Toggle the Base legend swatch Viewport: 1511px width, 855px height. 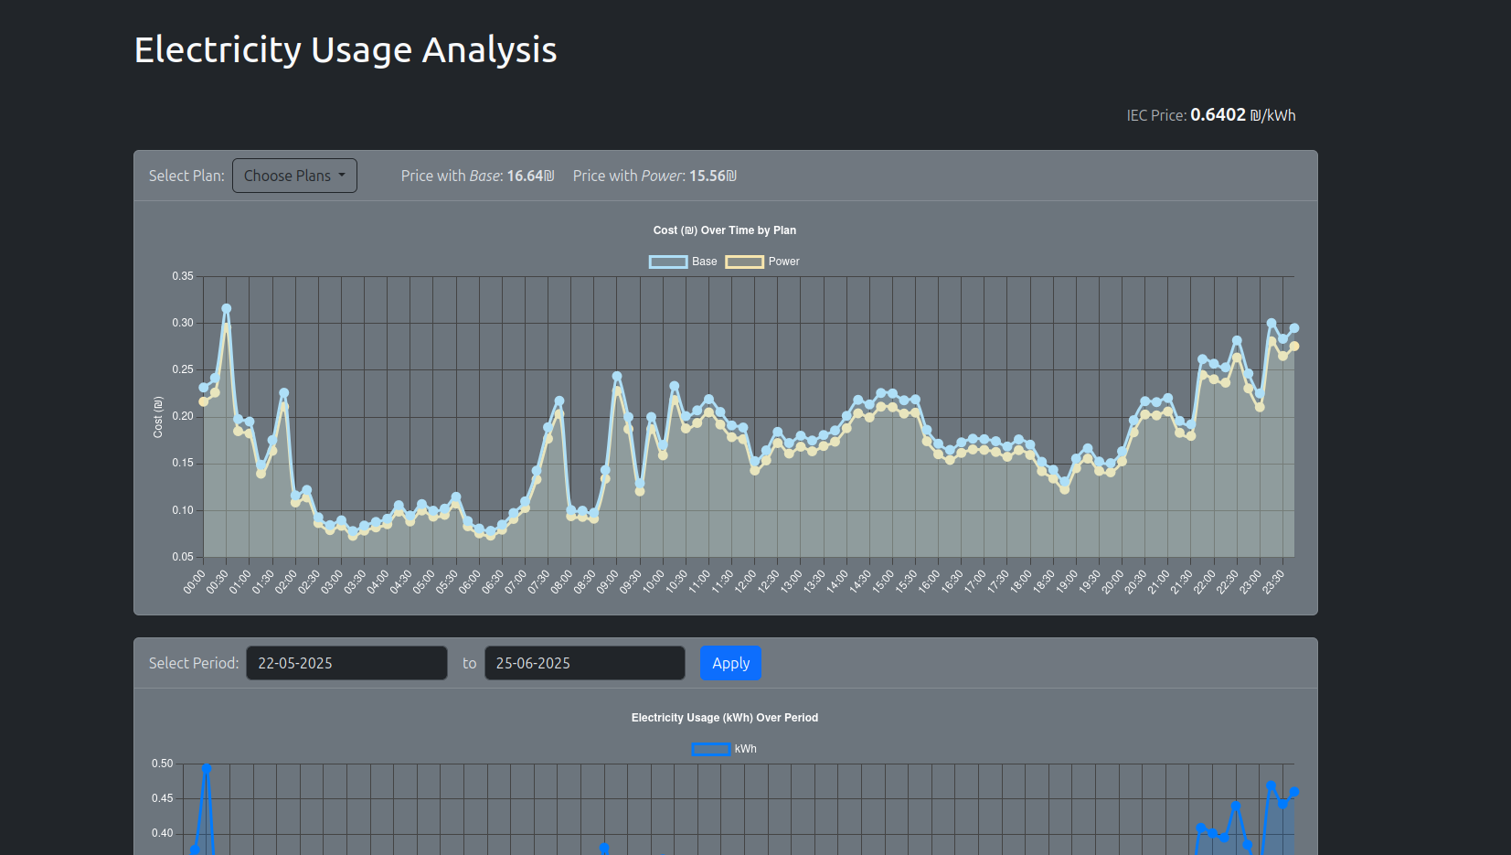click(x=668, y=262)
